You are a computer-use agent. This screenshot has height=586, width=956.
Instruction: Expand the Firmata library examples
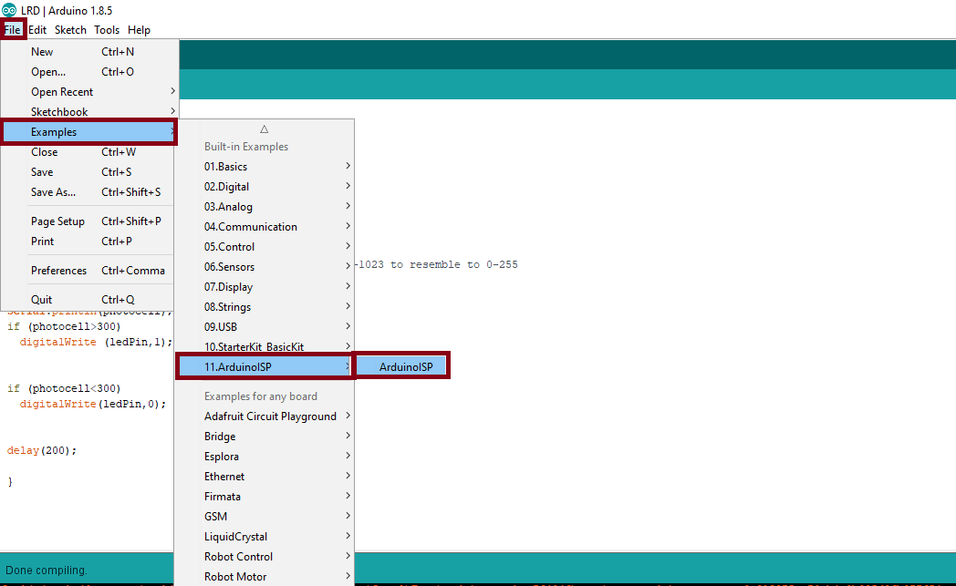click(x=265, y=497)
